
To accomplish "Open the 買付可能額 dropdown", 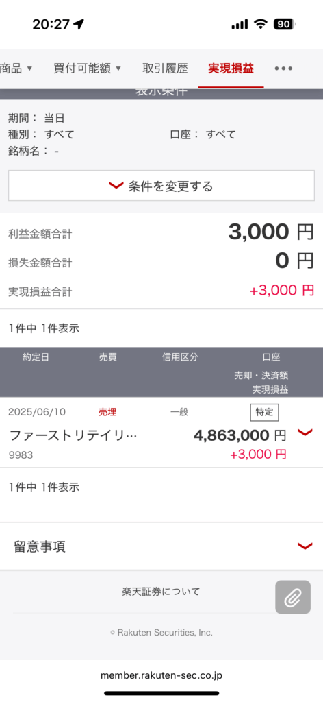I will (x=87, y=69).
